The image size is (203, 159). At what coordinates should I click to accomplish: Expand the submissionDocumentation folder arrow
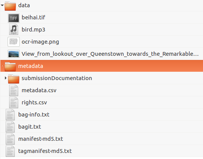click(x=6, y=78)
